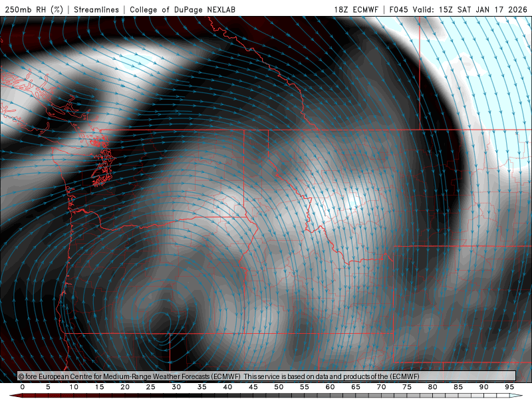
Task: Click the 90 label on RH legend
Action: (x=484, y=387)
